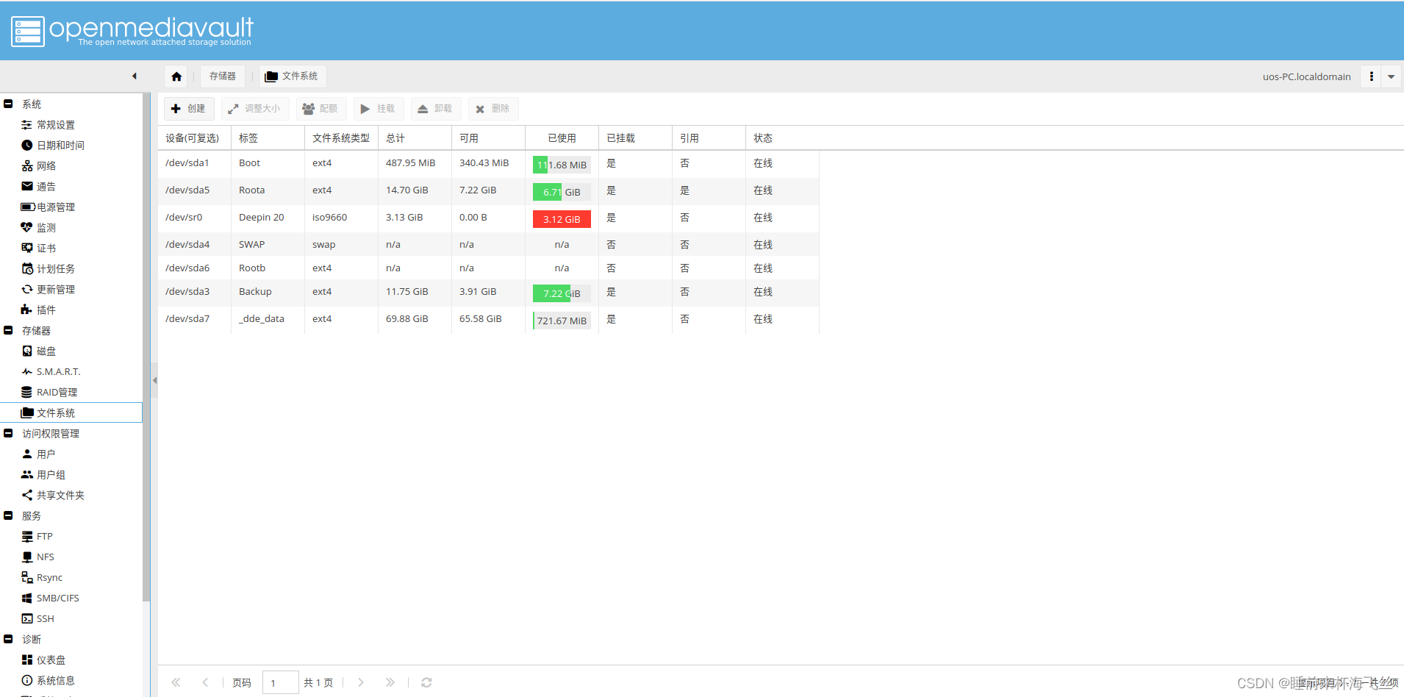Click the 卸载 unmount button

(x=435, y=109)
